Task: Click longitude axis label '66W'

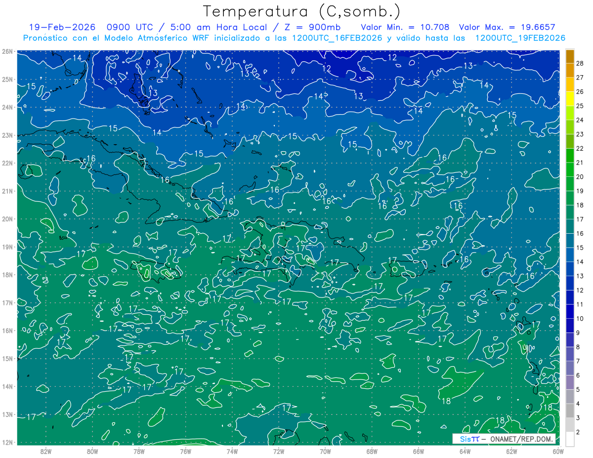Action: tap(418, 451)
